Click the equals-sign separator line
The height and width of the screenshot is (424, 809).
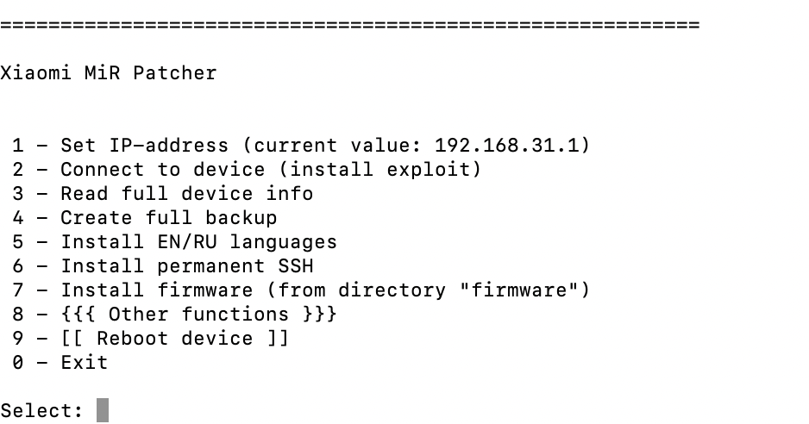point(349,25)
